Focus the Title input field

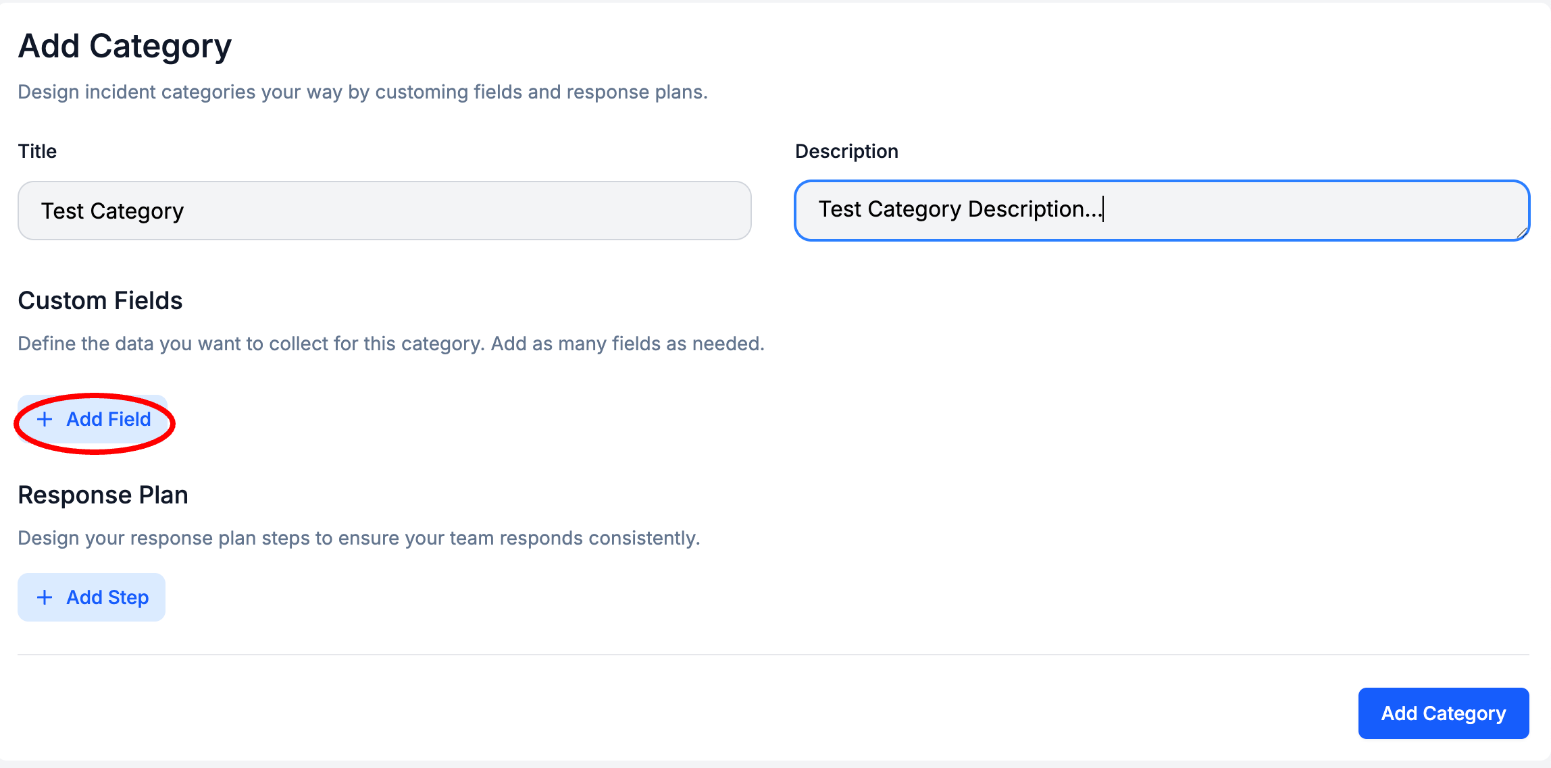point(384,211)
